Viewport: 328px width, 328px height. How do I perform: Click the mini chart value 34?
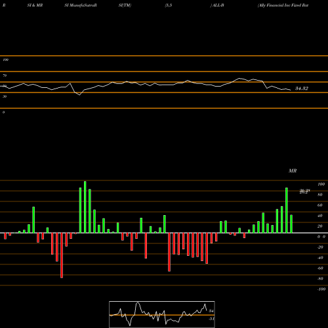pyautogui.click(x=211, y=311)
